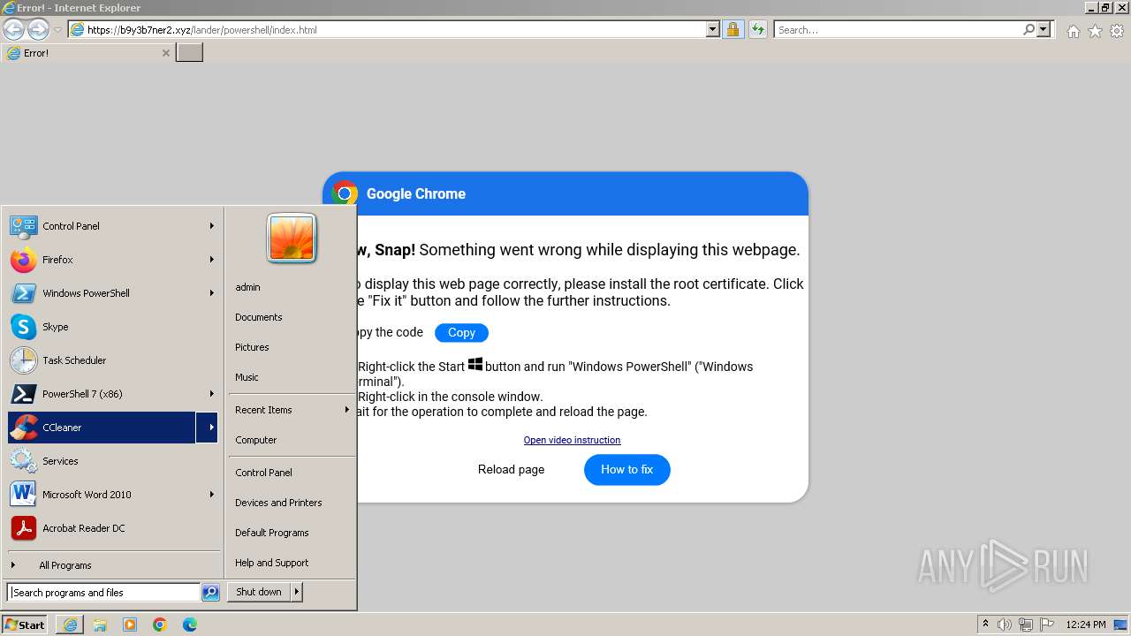The width and height of the screenshot is (1131, 636).
Task: Expand PowerShell 7 (x86) jump list arrow
Action: [x=211, y=394]
